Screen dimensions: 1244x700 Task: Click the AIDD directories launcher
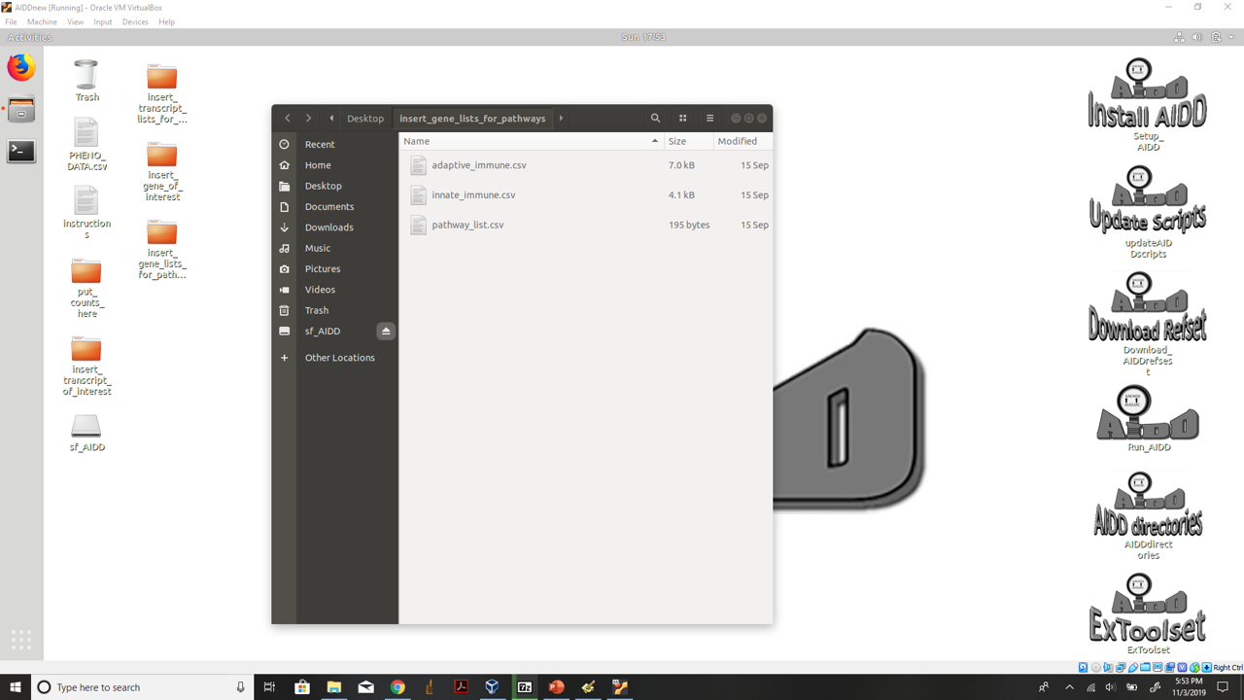(1148, 515)
